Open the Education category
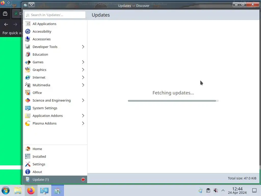Screen dimensions: 261x196 pyautogui.click(x=55, y=55)
